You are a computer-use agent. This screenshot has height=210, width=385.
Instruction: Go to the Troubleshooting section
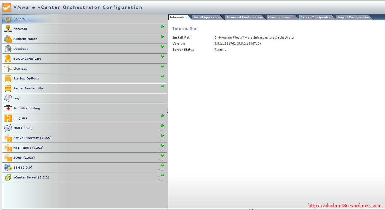point(84,108)
